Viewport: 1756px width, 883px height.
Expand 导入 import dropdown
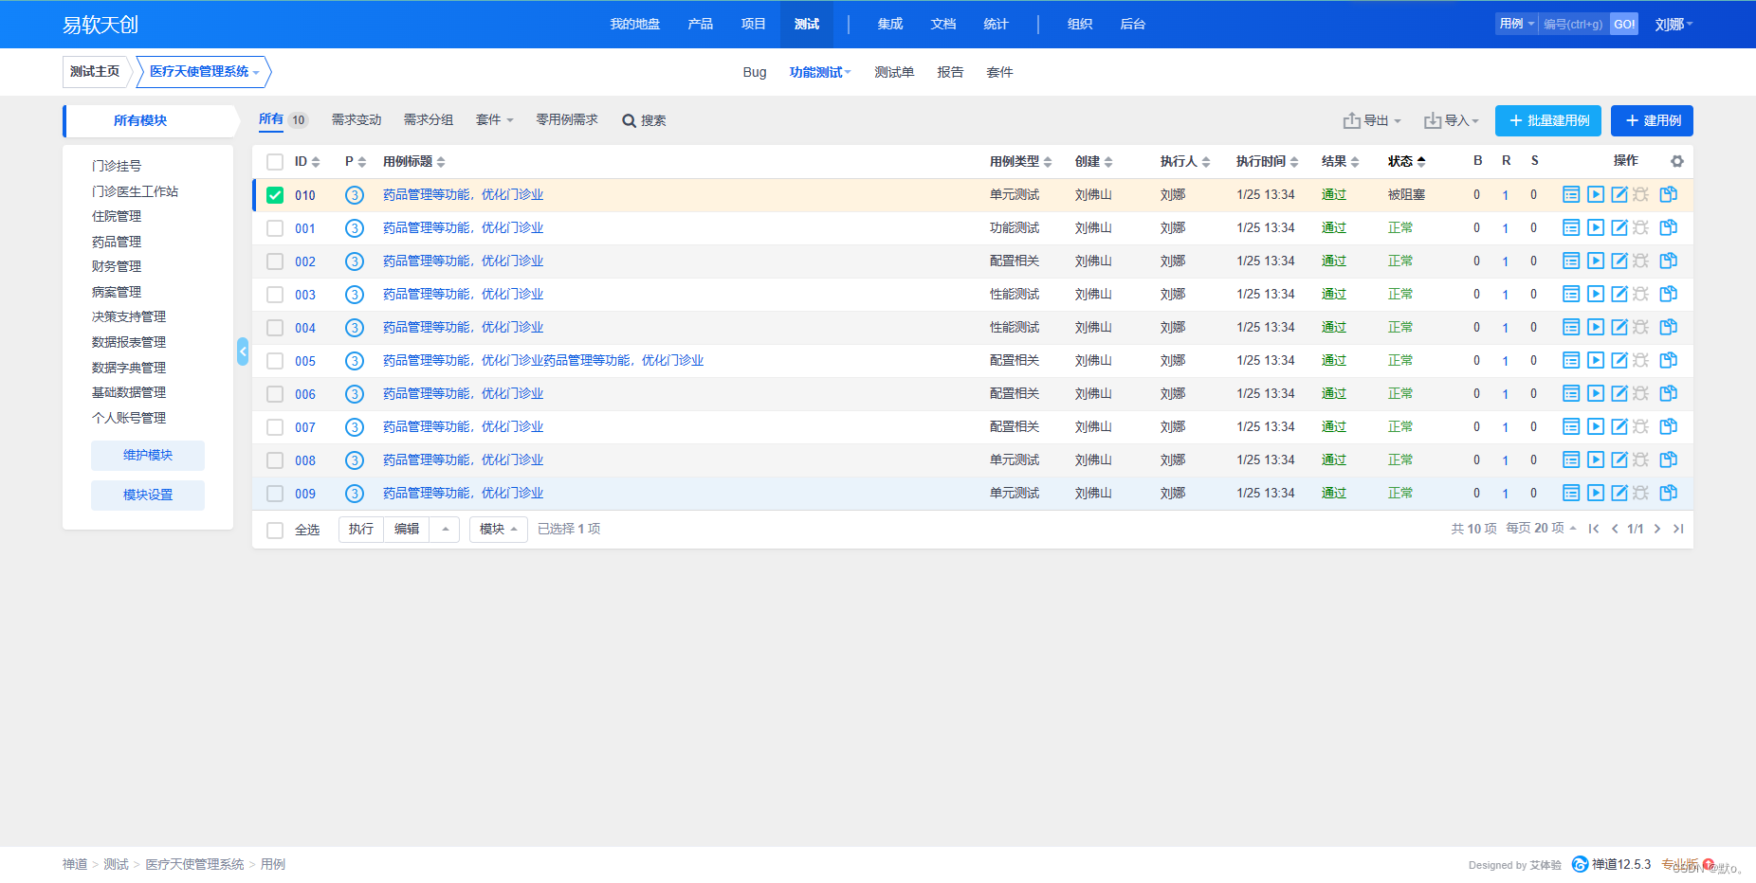point(1452,120)
